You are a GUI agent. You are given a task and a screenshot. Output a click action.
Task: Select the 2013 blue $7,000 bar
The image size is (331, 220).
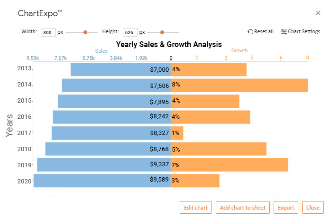(x=120, y=69)
